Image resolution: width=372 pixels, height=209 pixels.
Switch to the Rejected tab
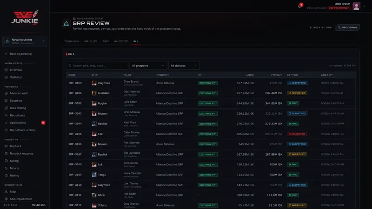click(121, 41)
